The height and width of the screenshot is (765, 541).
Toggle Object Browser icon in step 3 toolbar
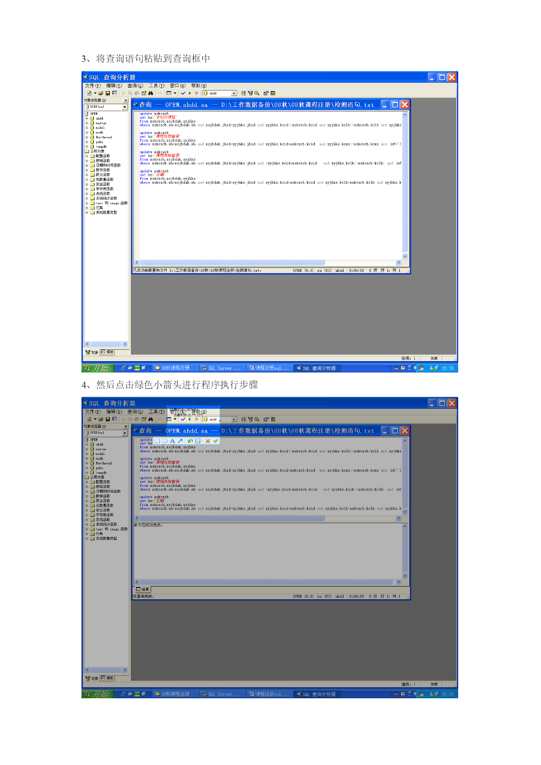click(250, 93)
